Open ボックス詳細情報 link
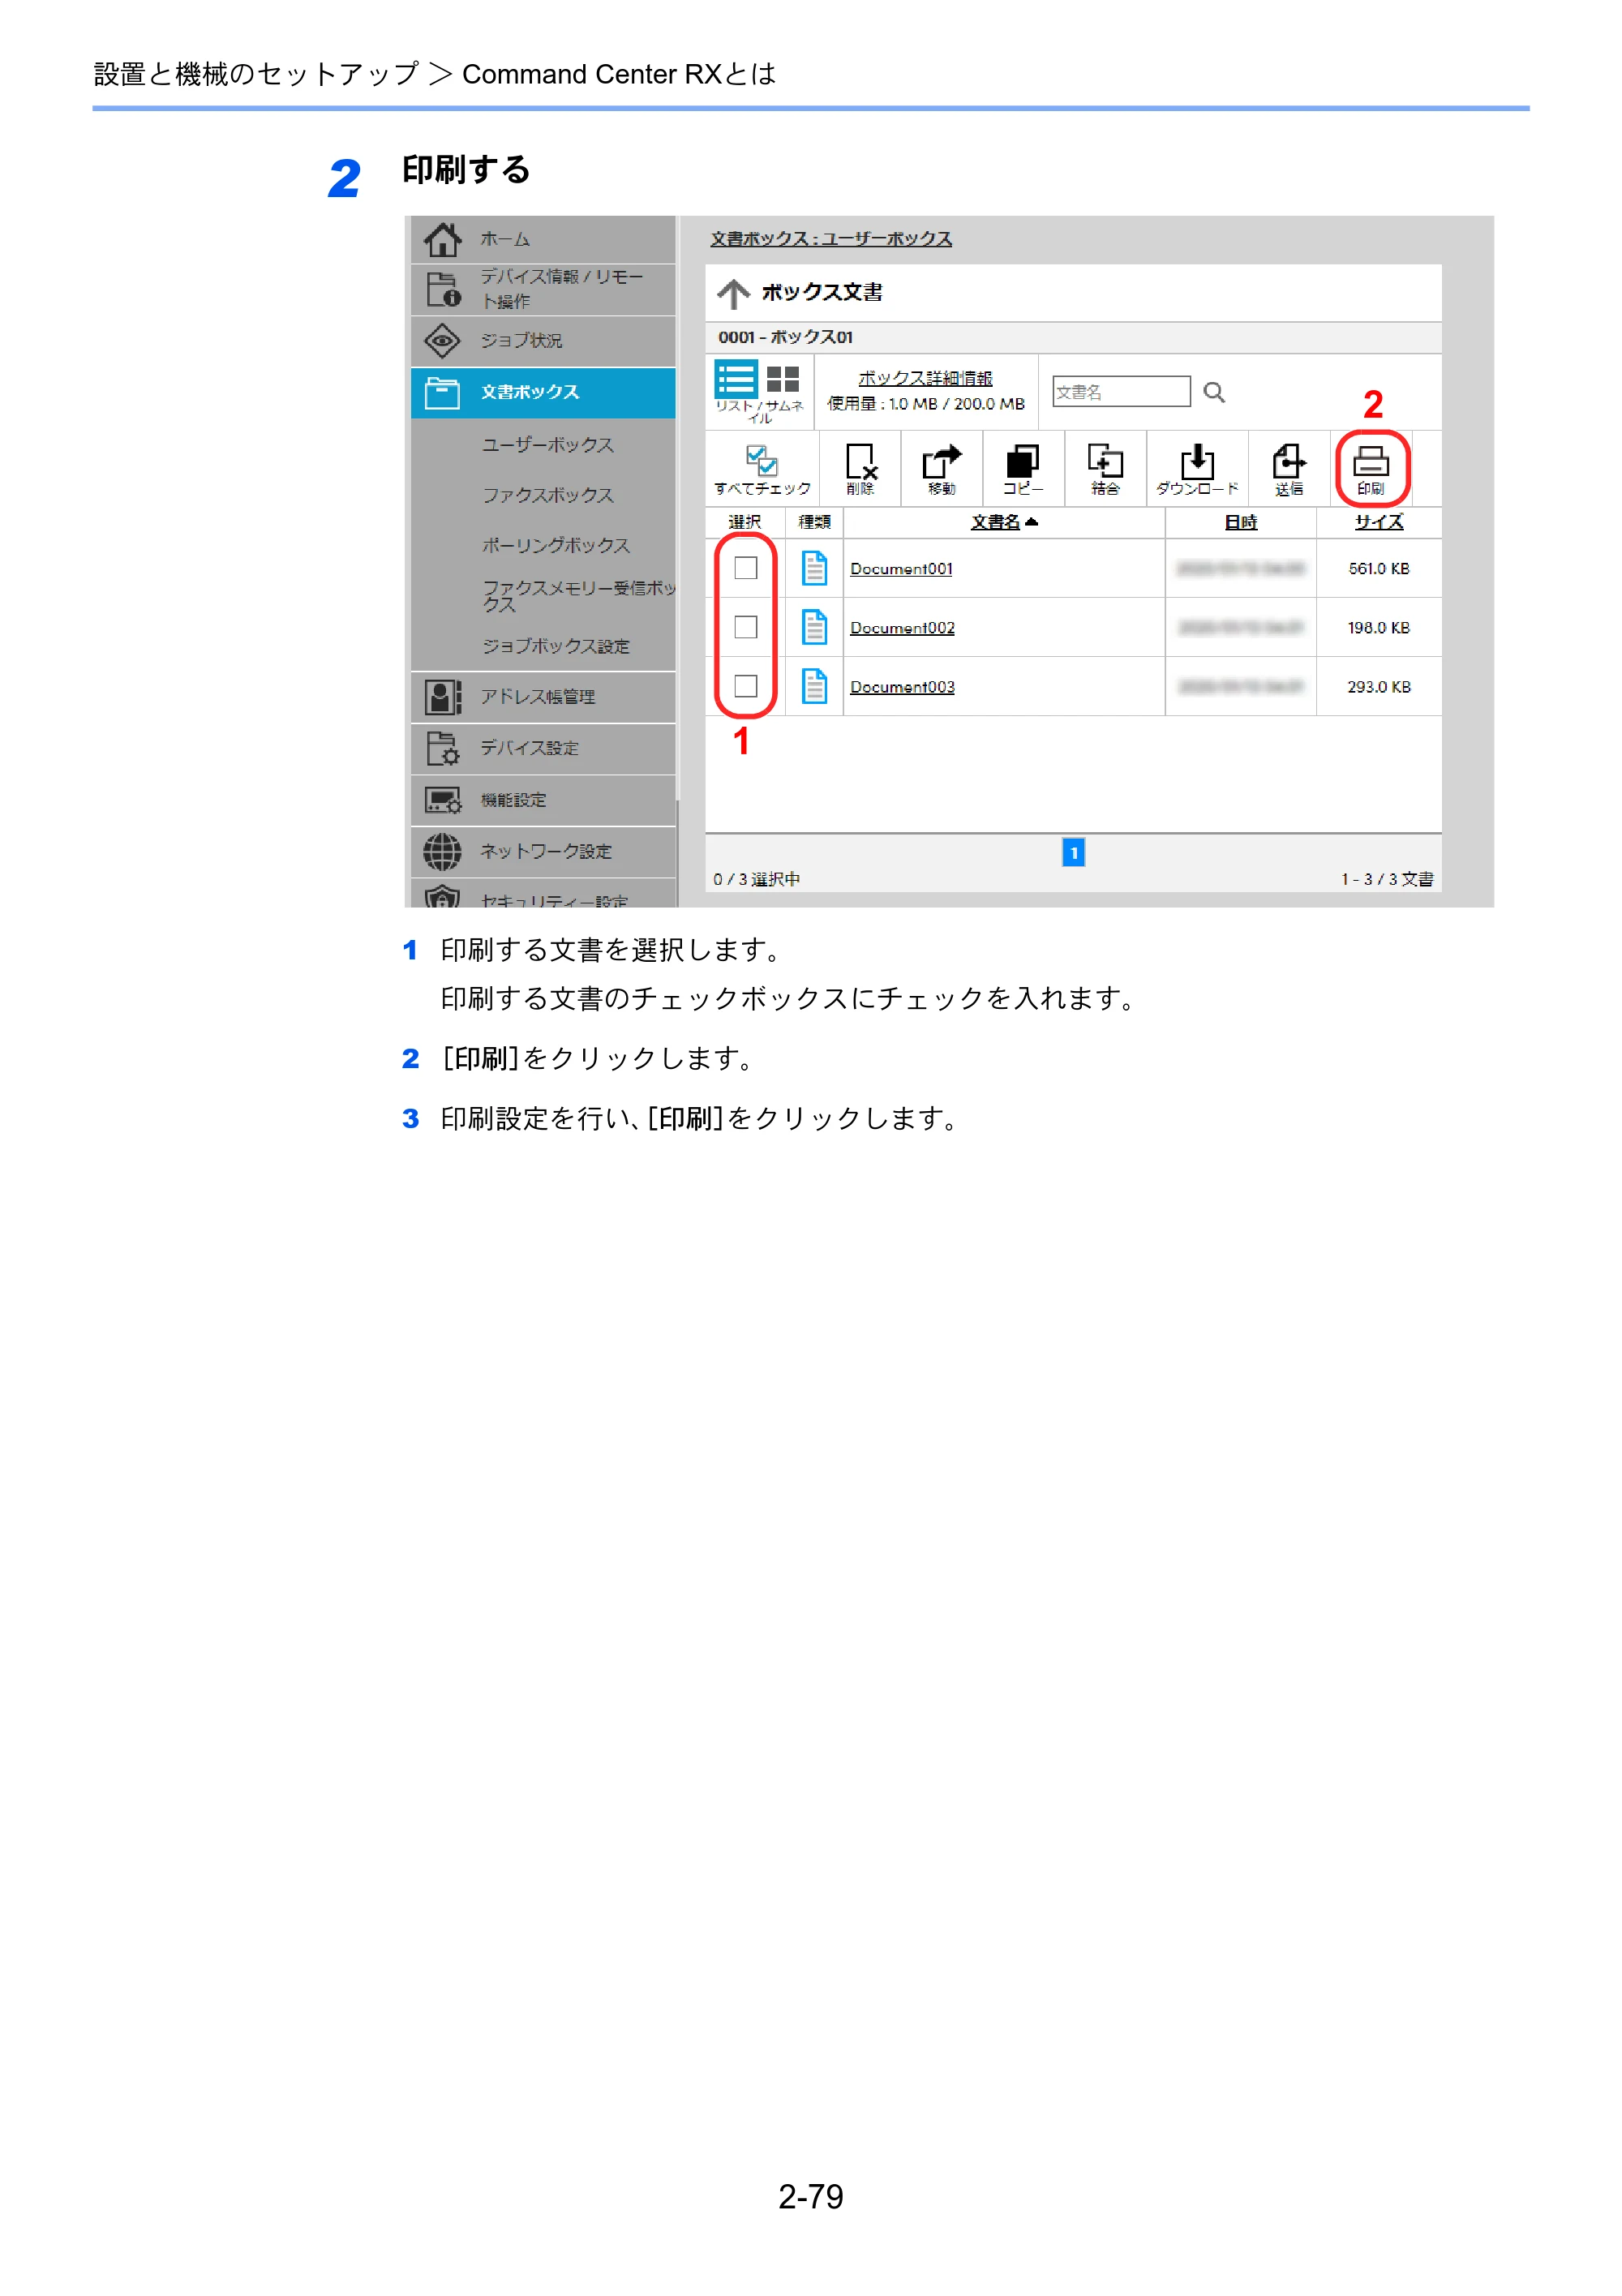This screenshot has width=1622, height=2296. [x=925, y=378]
